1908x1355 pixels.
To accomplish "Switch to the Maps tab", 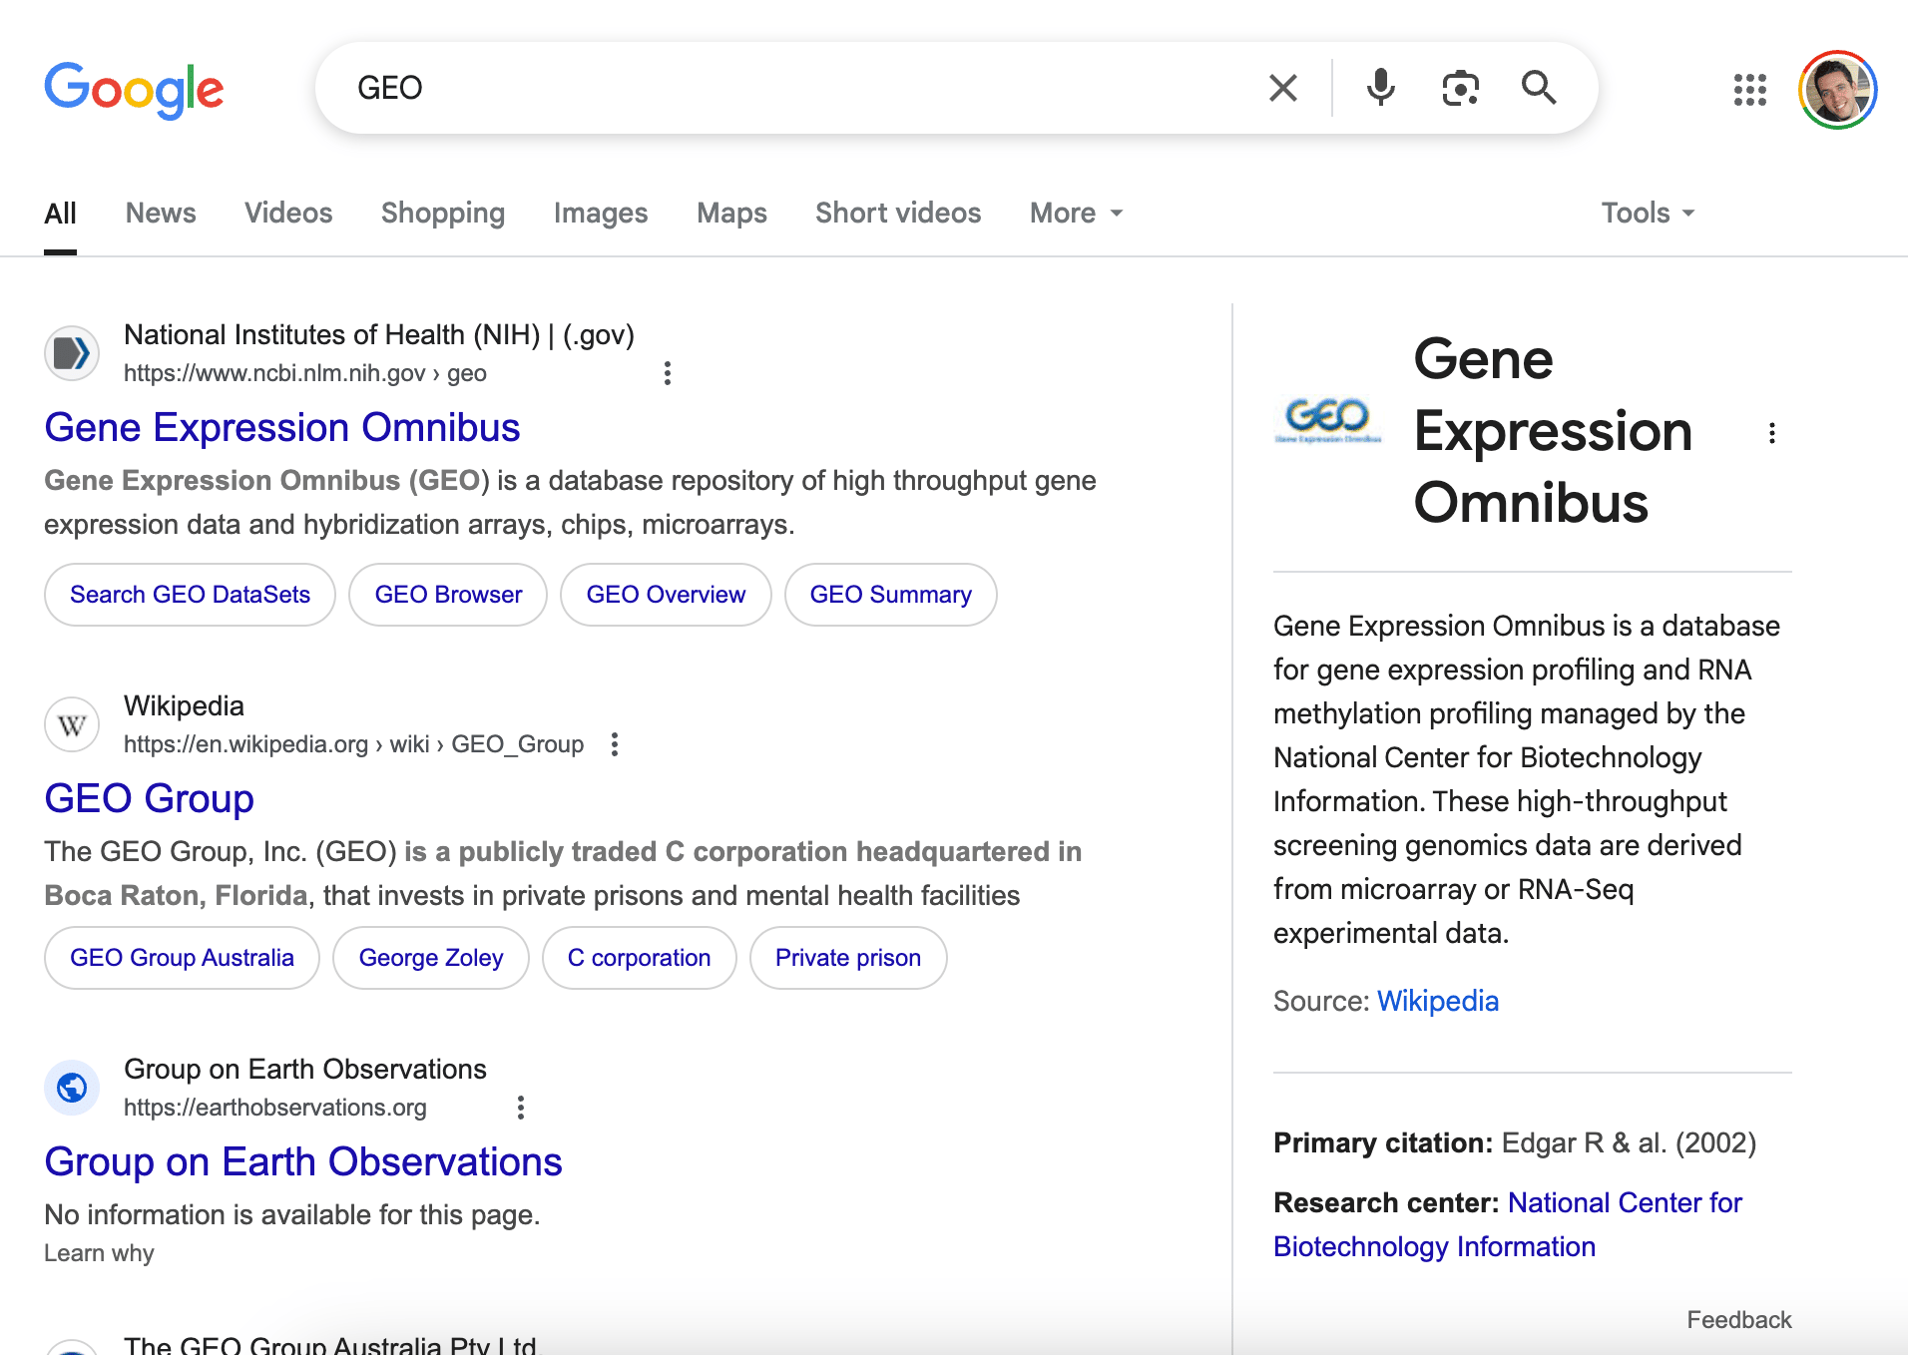I will click(x=731, y=214).
